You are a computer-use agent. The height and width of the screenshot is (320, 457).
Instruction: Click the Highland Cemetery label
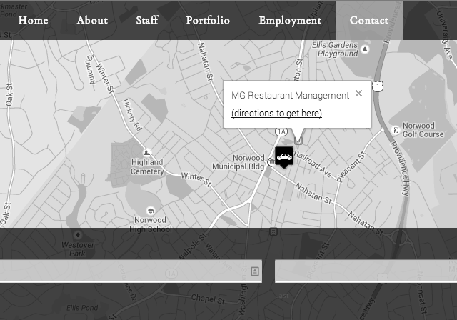(x=147, y=166)
